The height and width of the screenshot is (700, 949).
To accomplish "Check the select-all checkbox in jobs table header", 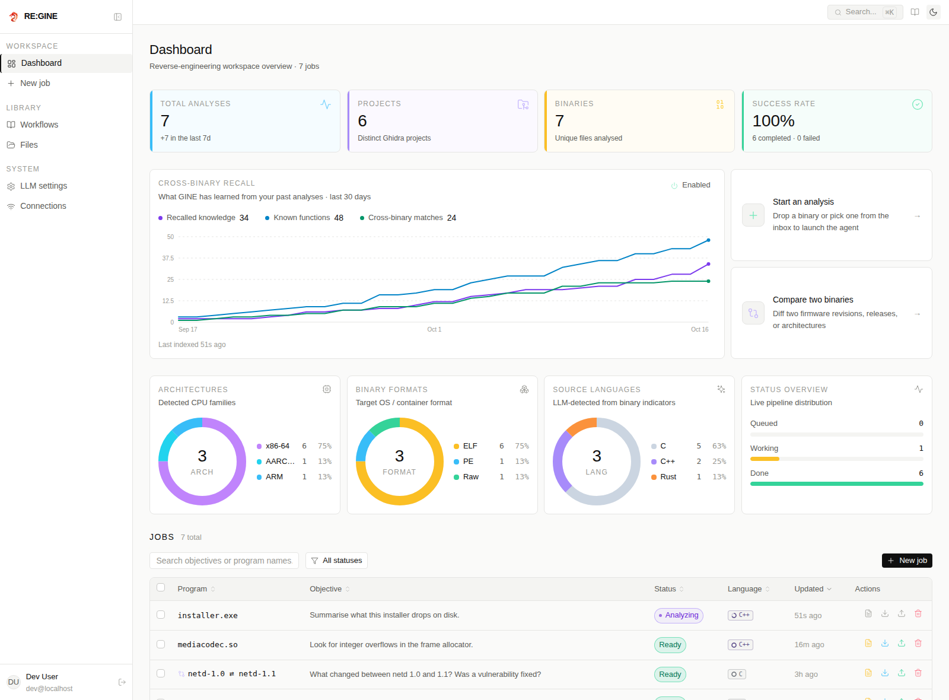I will click(161, 587).
